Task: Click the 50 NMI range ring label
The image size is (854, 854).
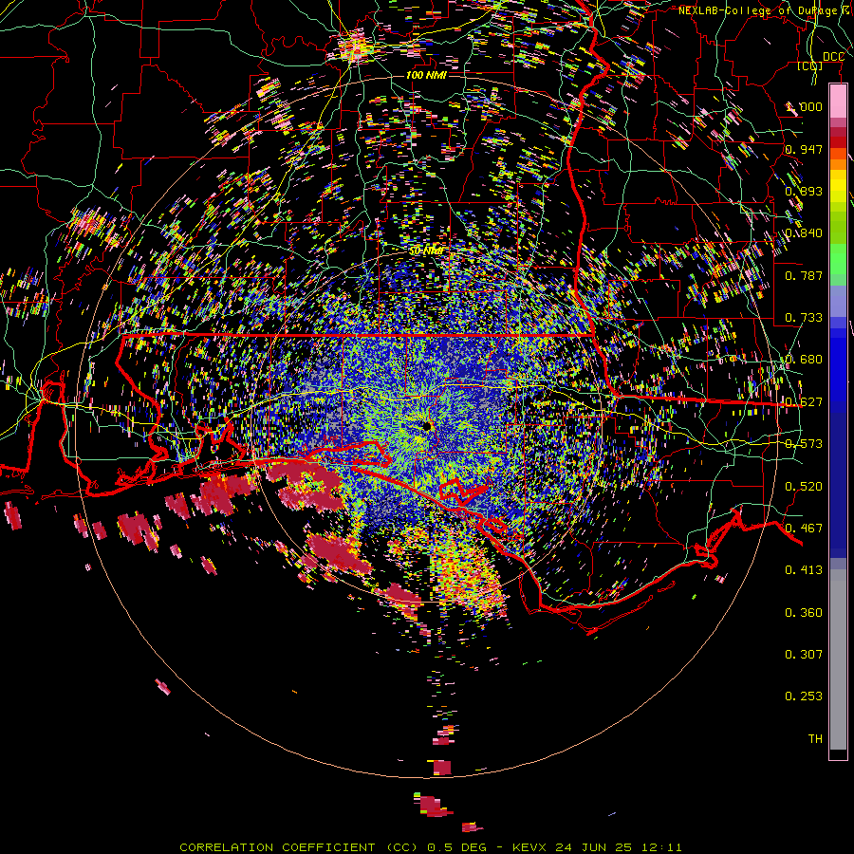Action: point(427,251)
